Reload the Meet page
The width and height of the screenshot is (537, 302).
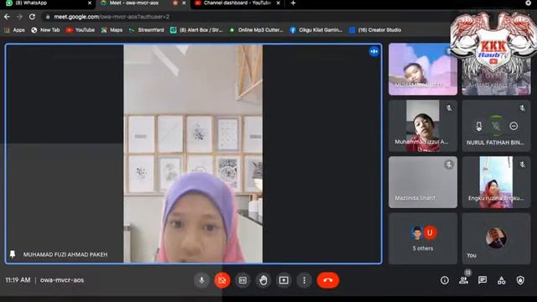click(x=32, y=17)
